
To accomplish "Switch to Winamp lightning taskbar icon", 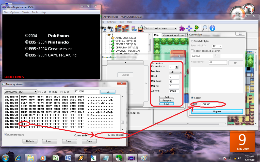I will point(81,158).
